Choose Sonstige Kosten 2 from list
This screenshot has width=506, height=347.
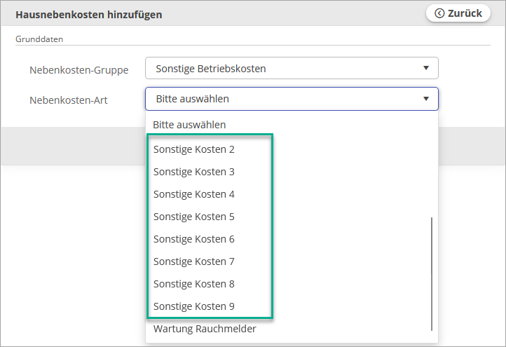click(x=194, y=149)
